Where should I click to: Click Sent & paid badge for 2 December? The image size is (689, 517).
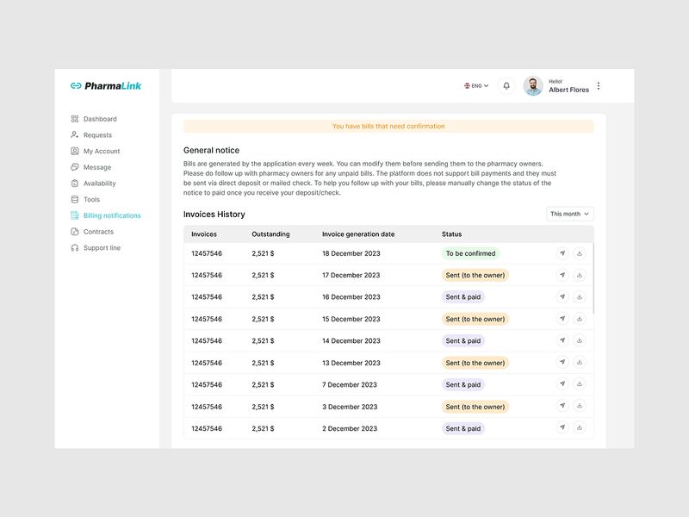point(463,428)
